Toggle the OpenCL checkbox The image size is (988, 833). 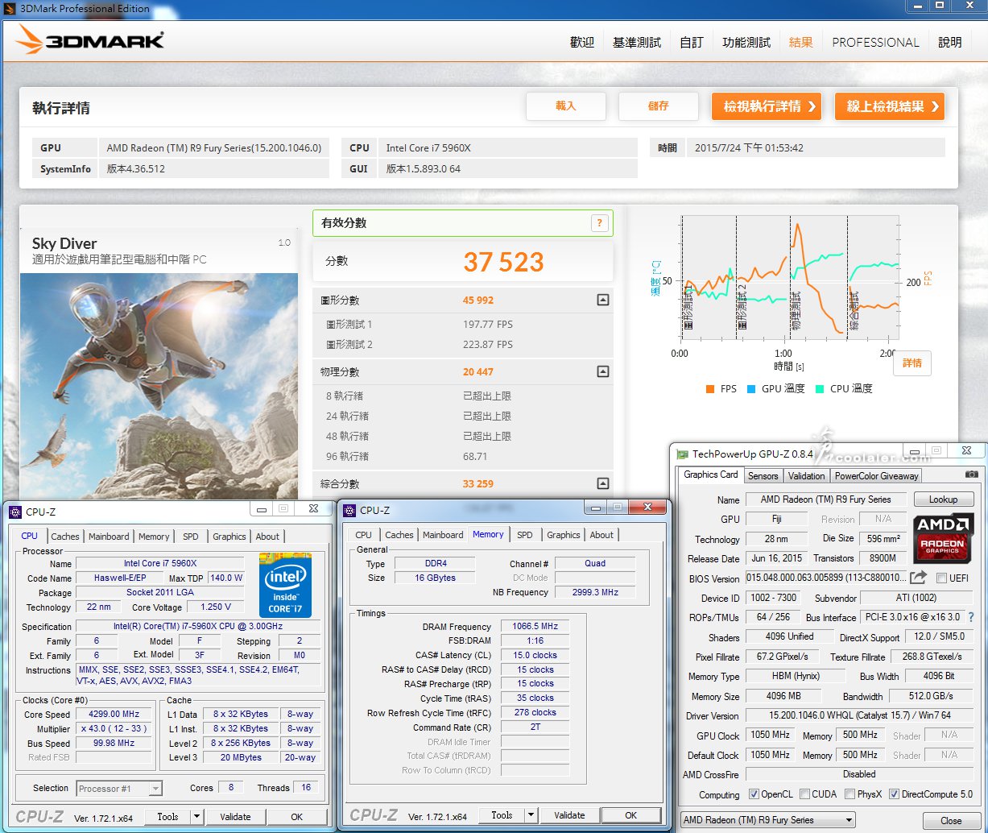(754, 794)
